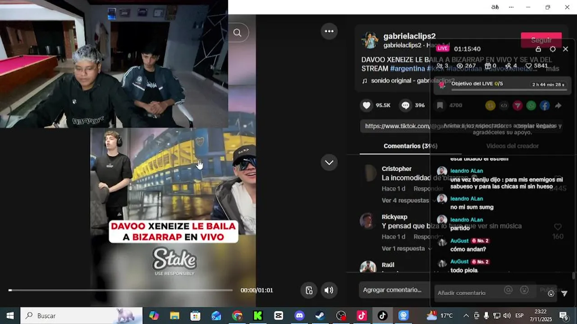The height and width of the screenshot is (324, 577).
Task: Open browser settings three-dot menu in title bar
Action: (511, 7)
